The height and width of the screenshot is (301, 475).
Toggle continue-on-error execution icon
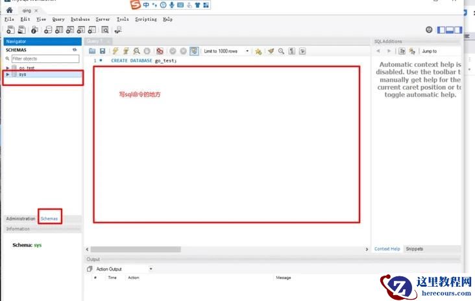point(160,51)
